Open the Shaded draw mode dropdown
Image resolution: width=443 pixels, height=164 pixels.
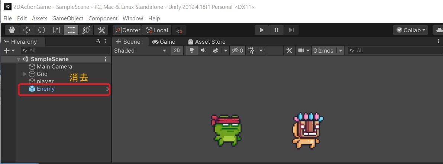tap(140, 51)
